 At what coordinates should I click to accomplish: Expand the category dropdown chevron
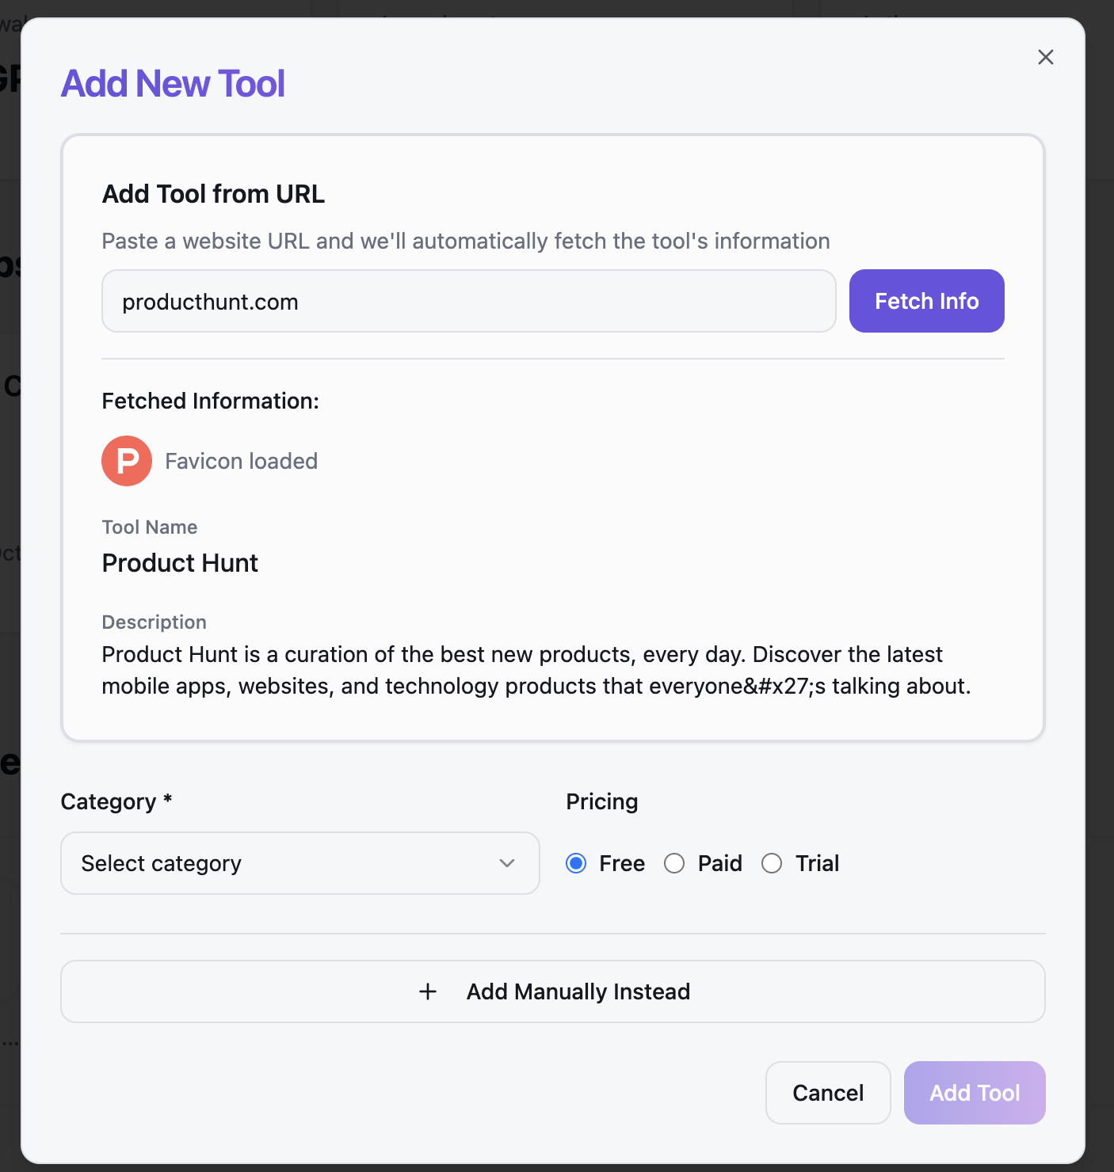pyautogui.click(x=507, y=863)
